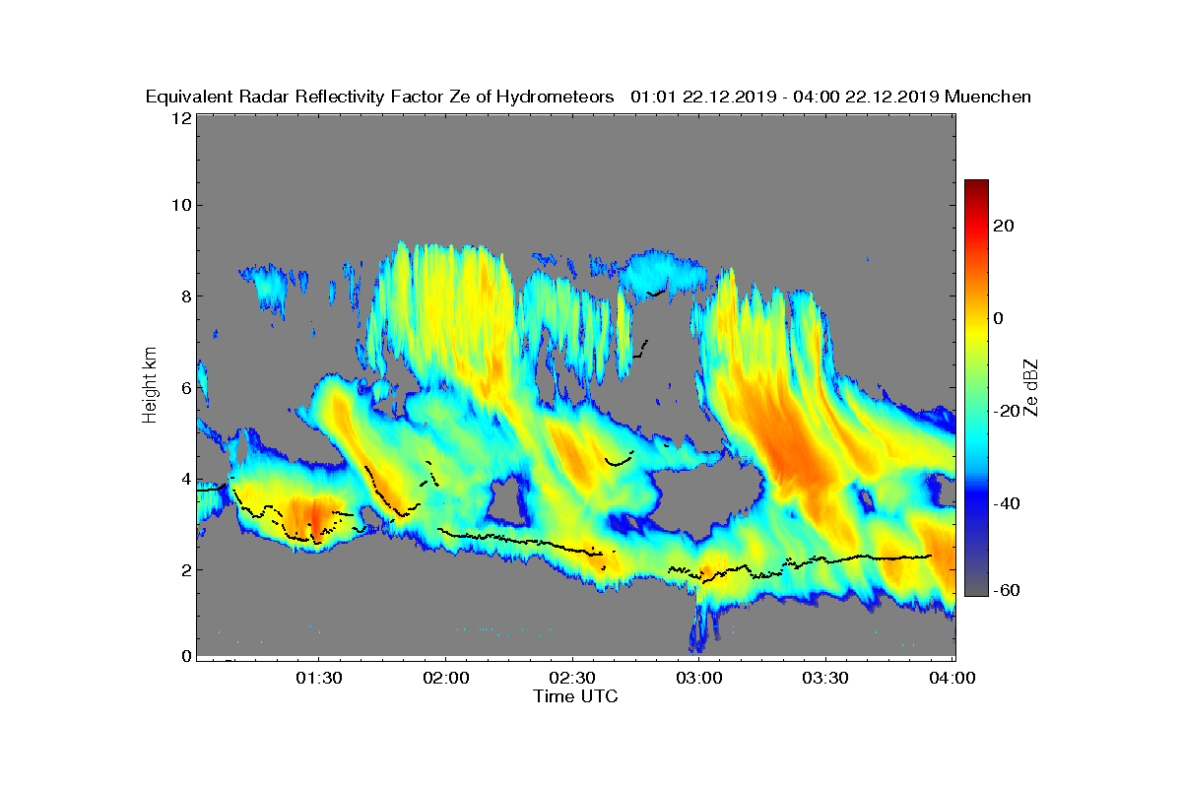Click the height tick label 12
This screenshot has height=788, width=1182.
(180, 118)
